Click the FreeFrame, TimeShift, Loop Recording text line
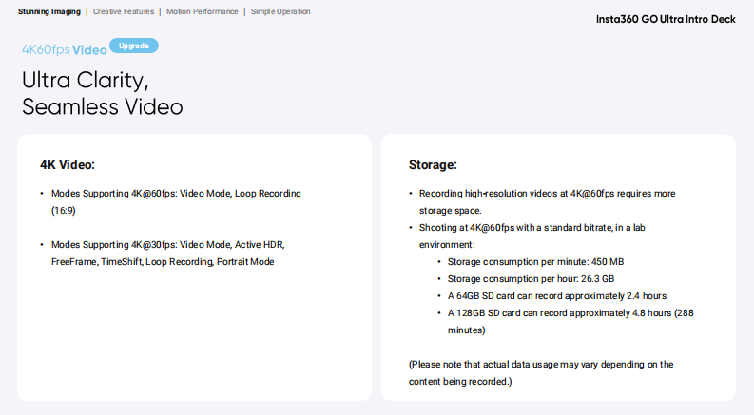754x415 pixels. [x=162, y=261]
